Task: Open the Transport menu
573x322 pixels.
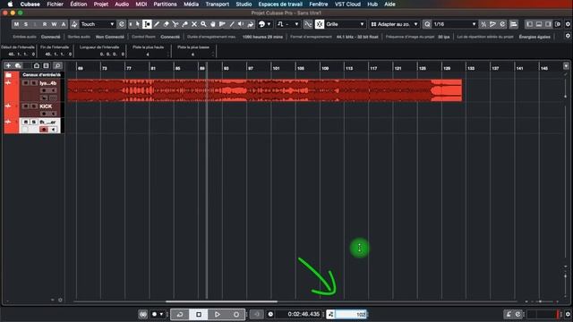Action: [217, 4]
